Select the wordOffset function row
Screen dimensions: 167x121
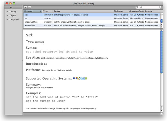tap(92, 25)
